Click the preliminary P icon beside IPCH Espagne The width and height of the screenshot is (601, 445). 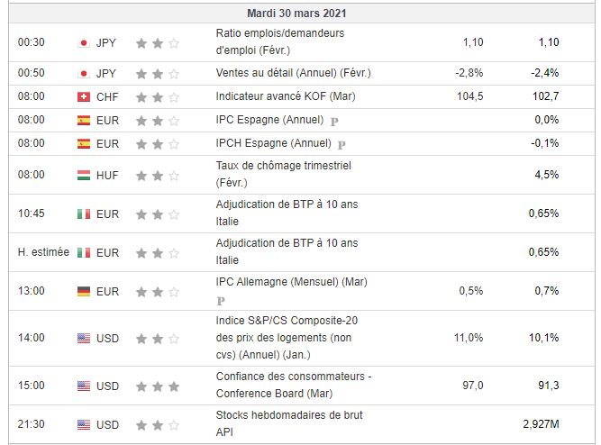tap(341, 144)
